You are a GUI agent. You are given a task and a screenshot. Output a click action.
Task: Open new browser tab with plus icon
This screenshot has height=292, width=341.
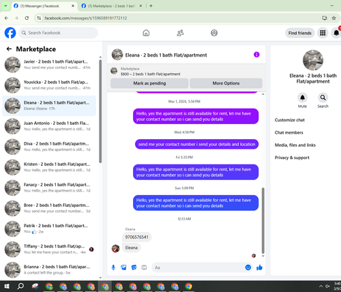[151, 6]
